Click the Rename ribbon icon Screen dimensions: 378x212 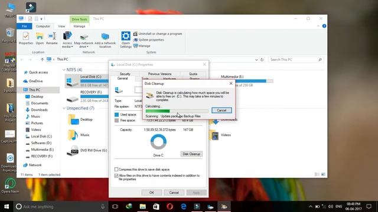(52, 38)
